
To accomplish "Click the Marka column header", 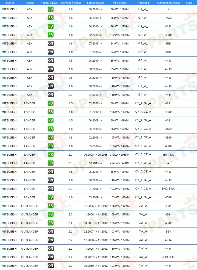I will click(x=10, y=3).
